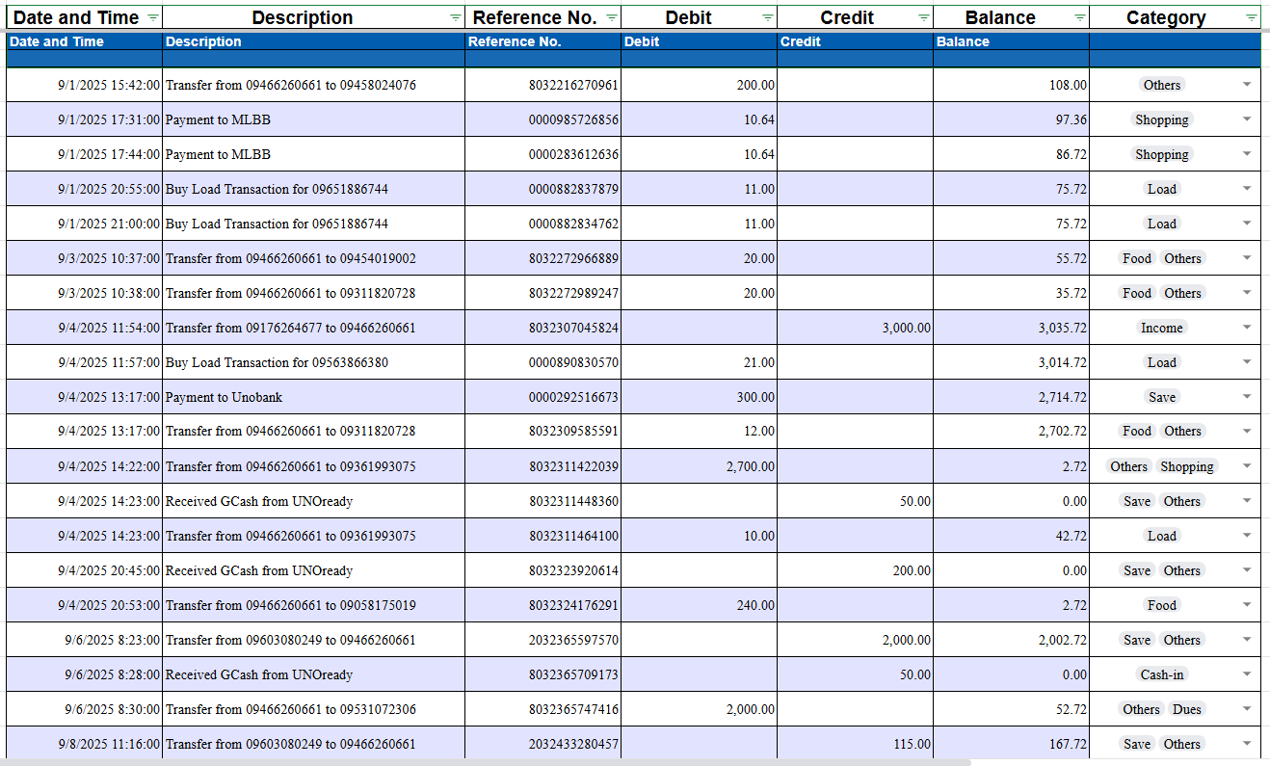Click the blue Reference No. sub-header cell
Image resolution: width=1270 pixels, height=766 pixels.
(x=542, y=41)
